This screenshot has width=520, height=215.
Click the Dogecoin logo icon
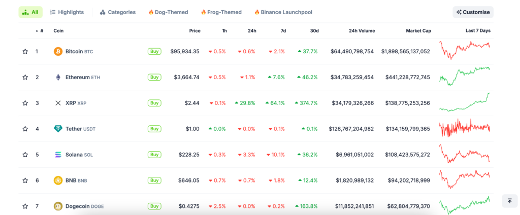click(58, 206)
